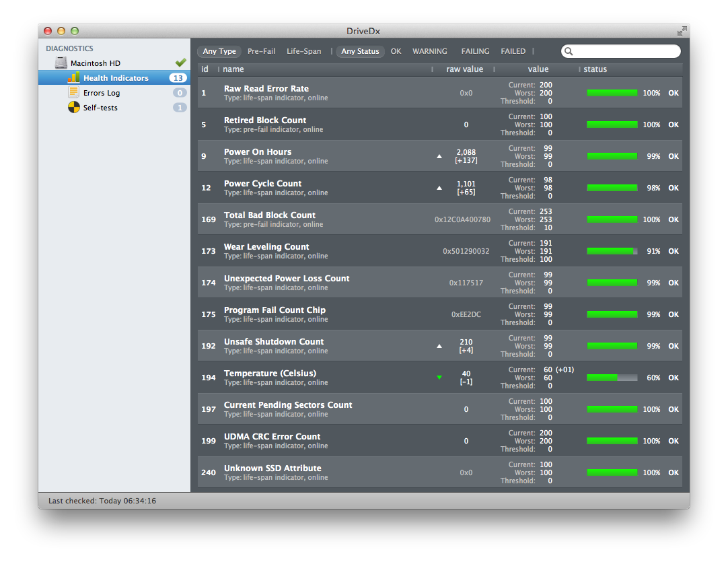Select the Retired Block Count row
728x562 pixels.
440,125
